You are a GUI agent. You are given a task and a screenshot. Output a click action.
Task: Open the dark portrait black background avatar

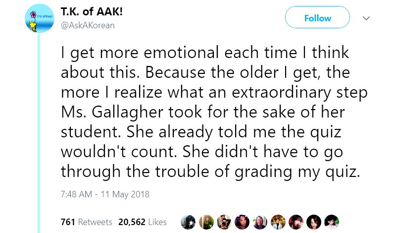pyautogui.click(x=314, y=222)
